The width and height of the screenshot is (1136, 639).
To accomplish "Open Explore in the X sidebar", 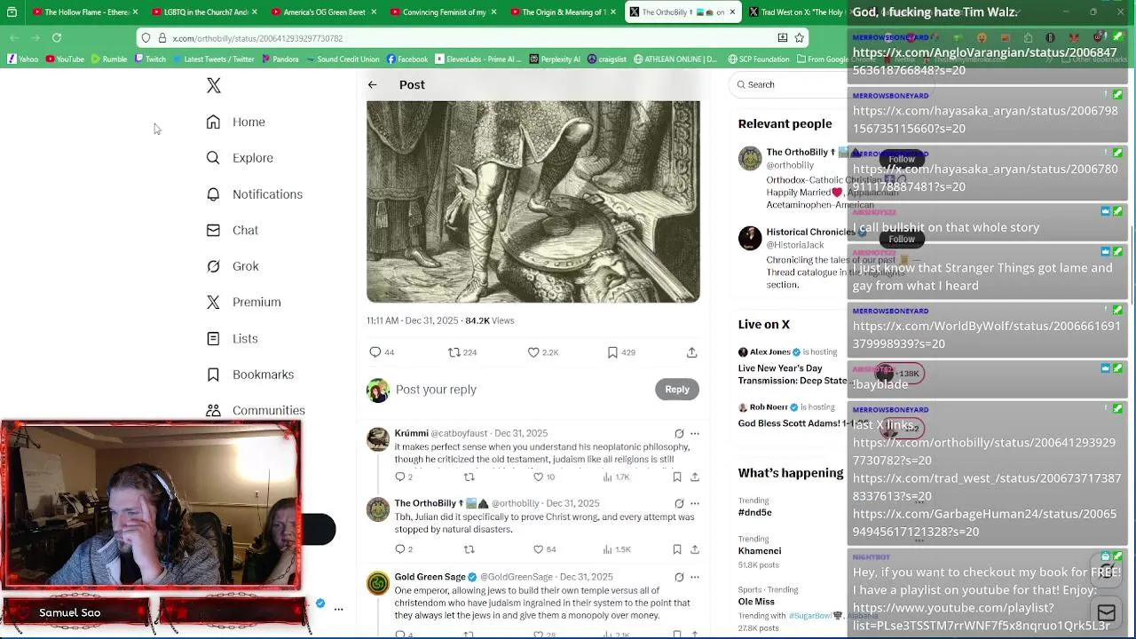I will pyautogui.click(x=240, y=158).
